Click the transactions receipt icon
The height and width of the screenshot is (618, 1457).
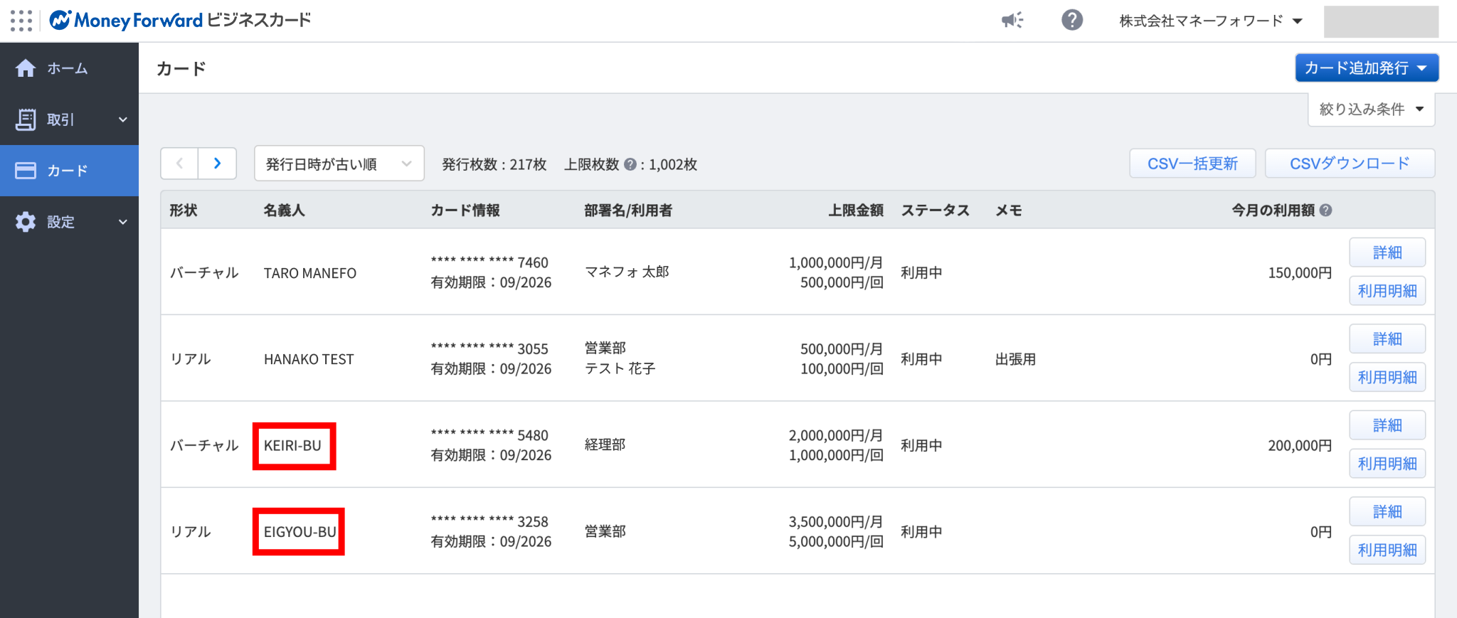click(x=26, y=119)
